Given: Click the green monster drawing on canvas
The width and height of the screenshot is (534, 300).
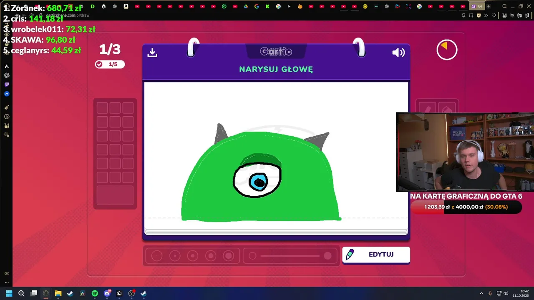Looking at the screenshot, I should click(x=261, y=177).
